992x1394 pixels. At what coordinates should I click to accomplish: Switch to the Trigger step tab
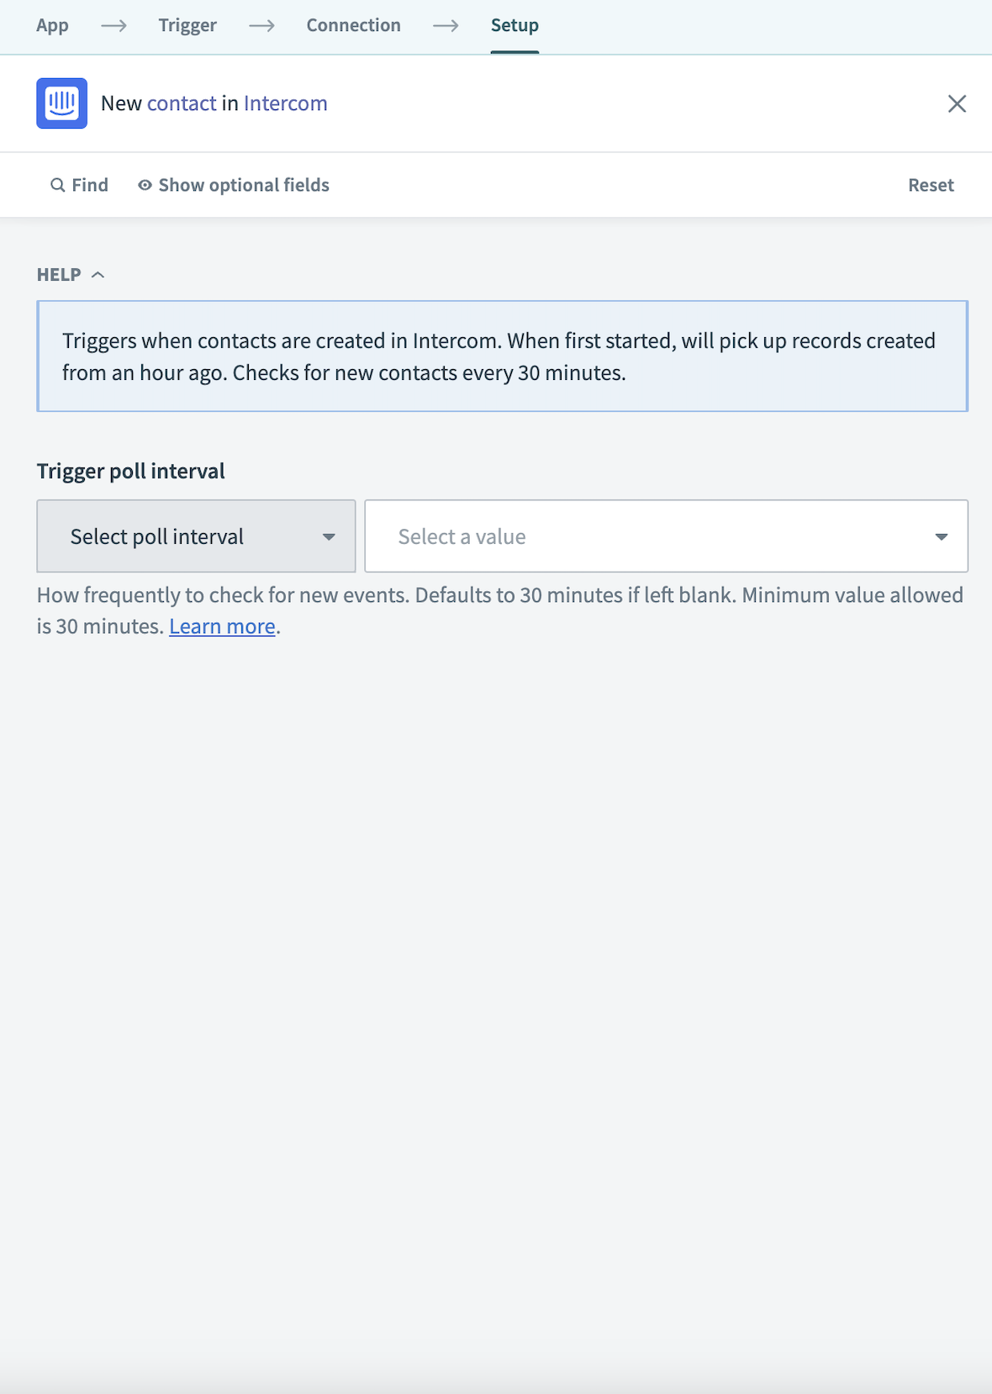(187, 25)
